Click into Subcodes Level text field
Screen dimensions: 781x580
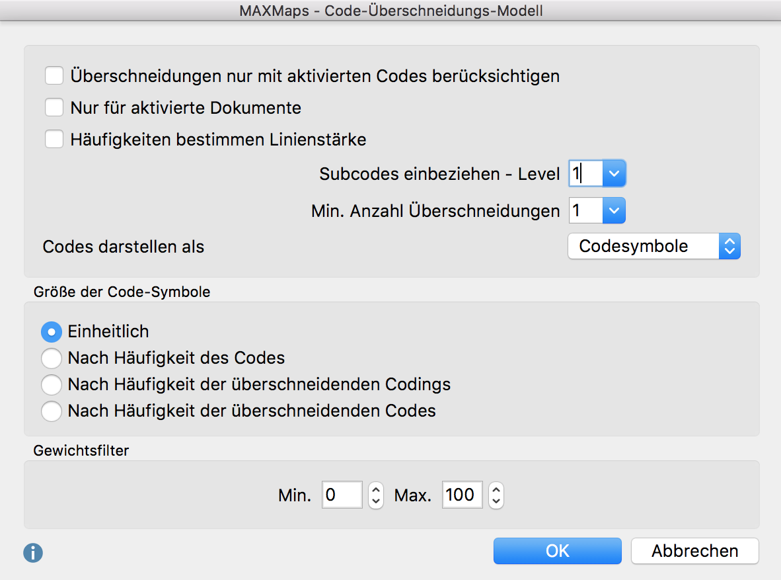coord(585,173)
